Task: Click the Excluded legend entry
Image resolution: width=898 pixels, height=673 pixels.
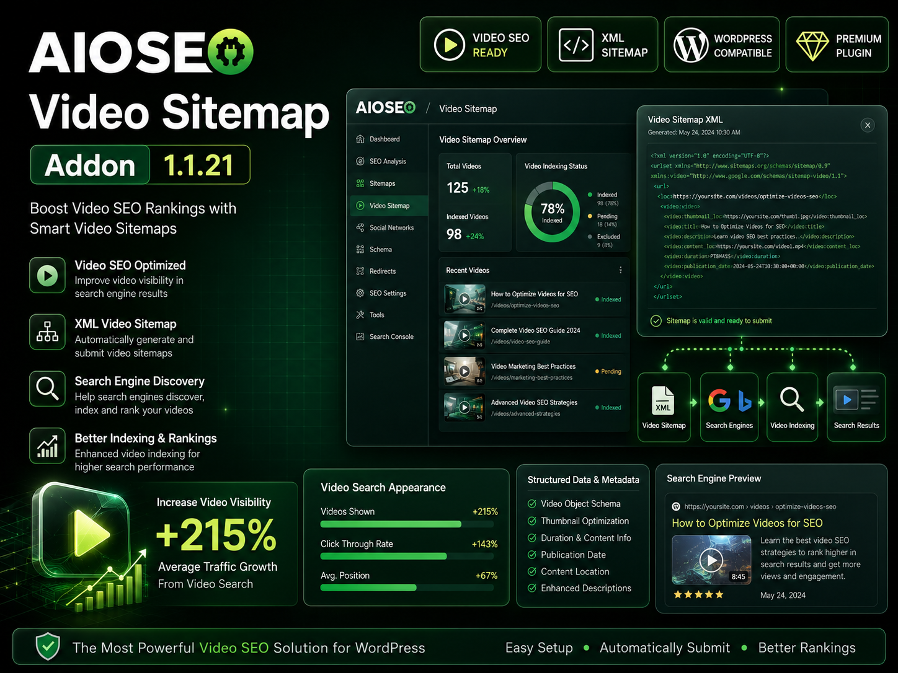Action: (x=604, y=240)
